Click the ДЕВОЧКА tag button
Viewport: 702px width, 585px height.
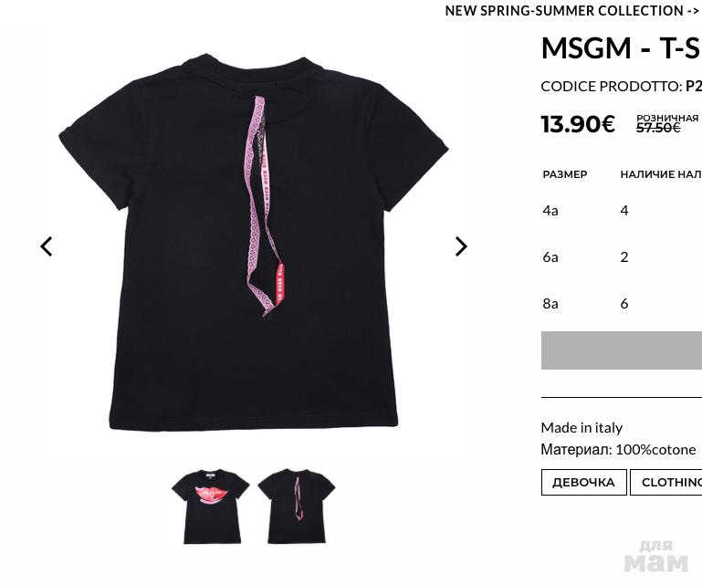click(584, 482)
